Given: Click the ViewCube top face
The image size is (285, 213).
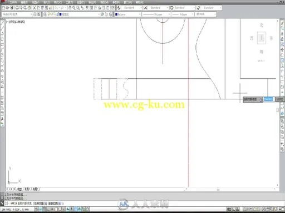Looking at the screenshot, I should tap(262, 38).
